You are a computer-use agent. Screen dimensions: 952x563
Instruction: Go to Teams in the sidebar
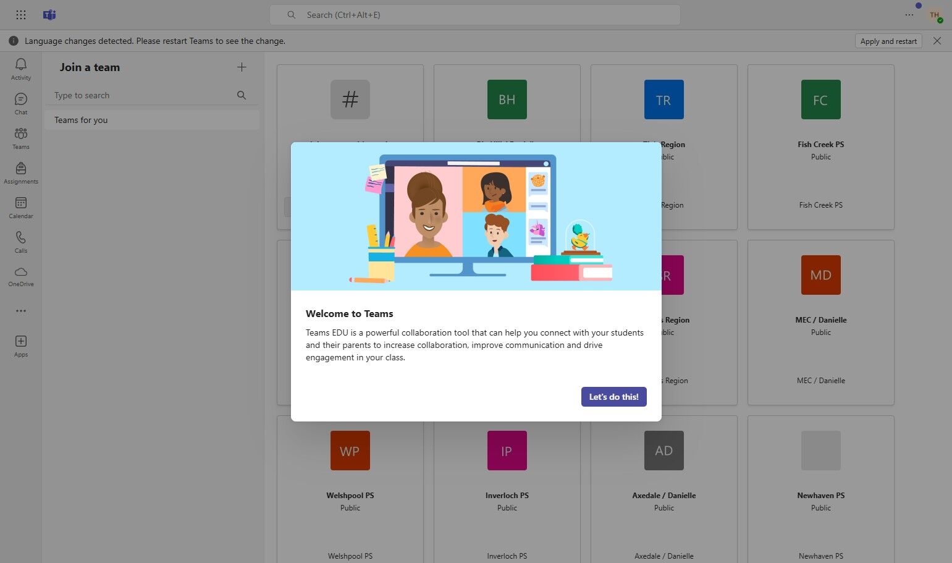[21, 138]
